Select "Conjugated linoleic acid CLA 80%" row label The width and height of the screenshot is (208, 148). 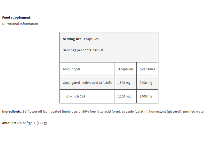pyautogui.click(x=87, y=83)
